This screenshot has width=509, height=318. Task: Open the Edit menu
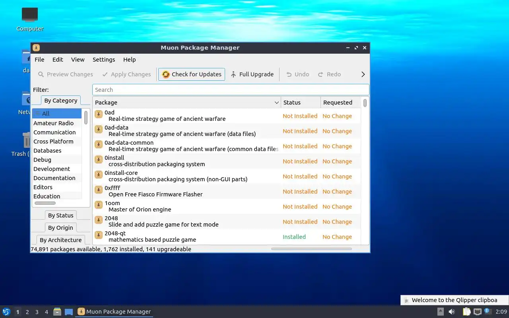point(58,60)
